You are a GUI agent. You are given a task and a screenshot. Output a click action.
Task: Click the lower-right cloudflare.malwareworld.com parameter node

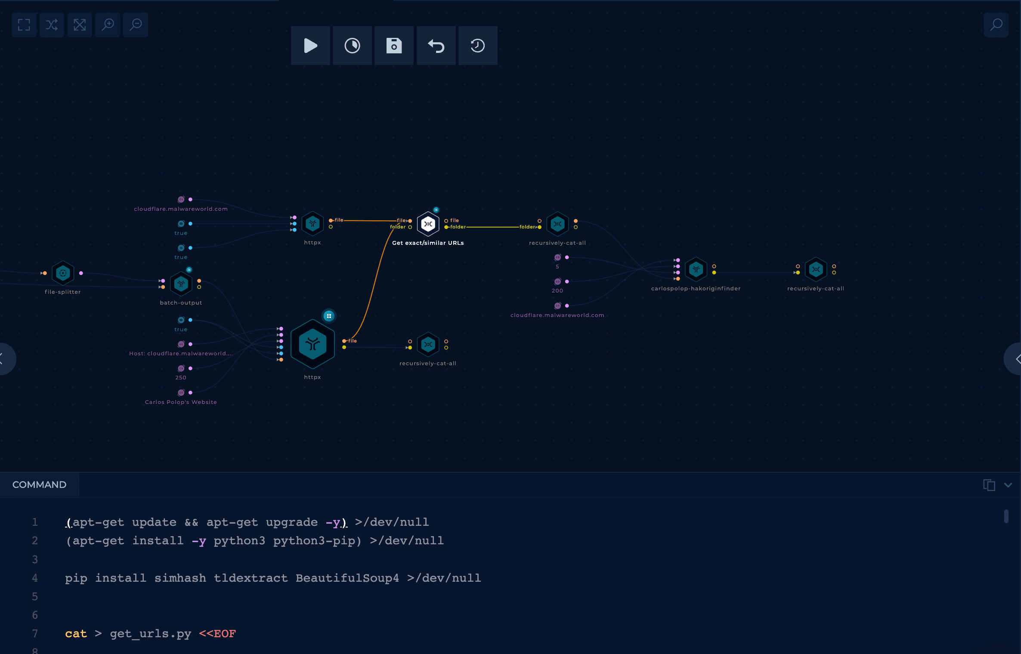[557, 306]
